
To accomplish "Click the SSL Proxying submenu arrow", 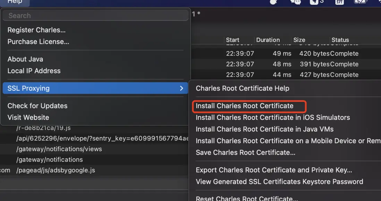I will click(181, 88).
